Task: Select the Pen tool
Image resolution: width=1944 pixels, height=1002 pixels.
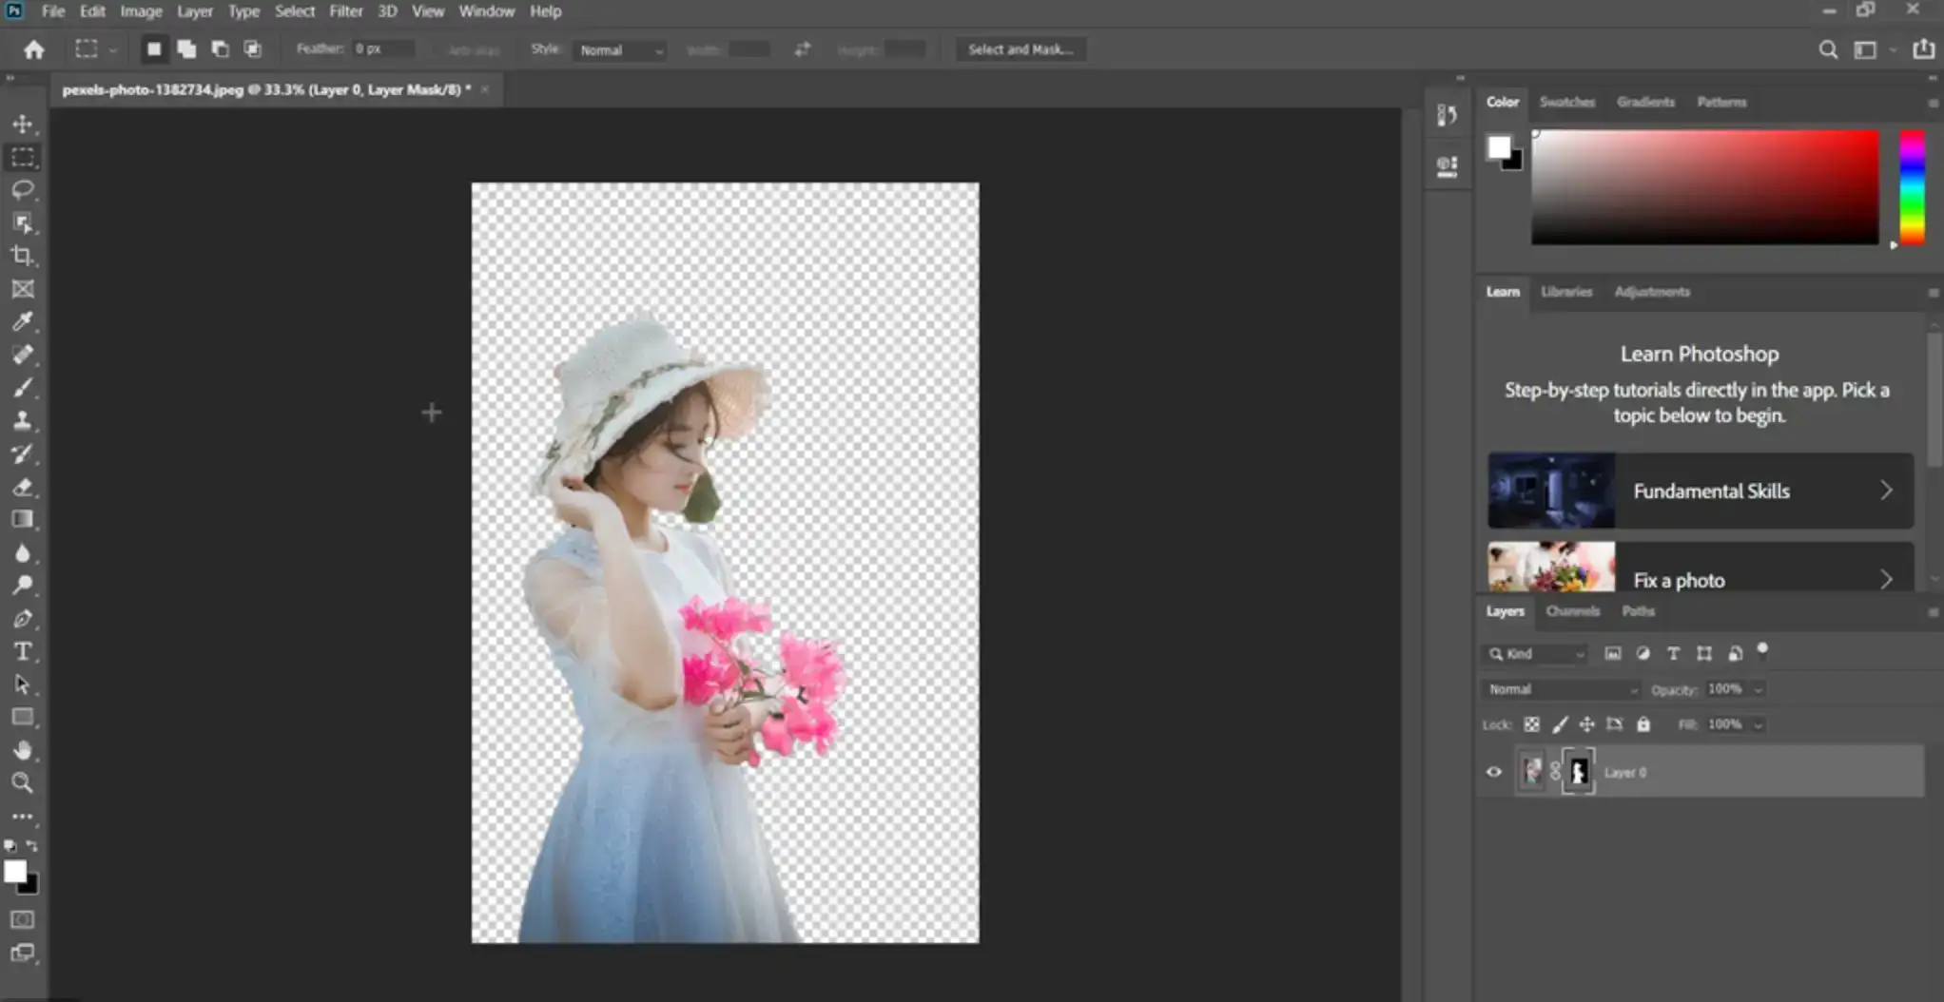Action: point(23,619)
